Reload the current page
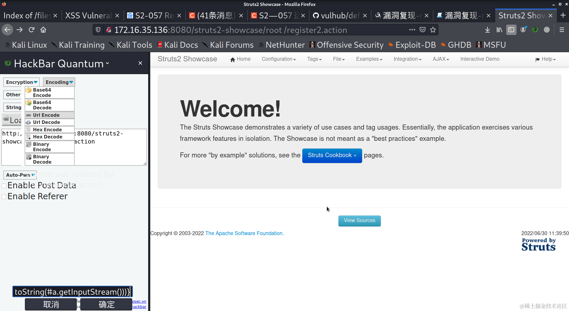 [x=31, y=30]
